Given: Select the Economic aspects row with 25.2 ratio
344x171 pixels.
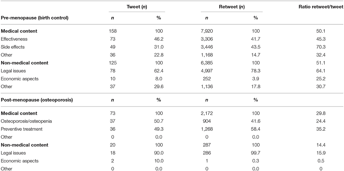Looking at the screenshot, I should [x=172, y=79].
